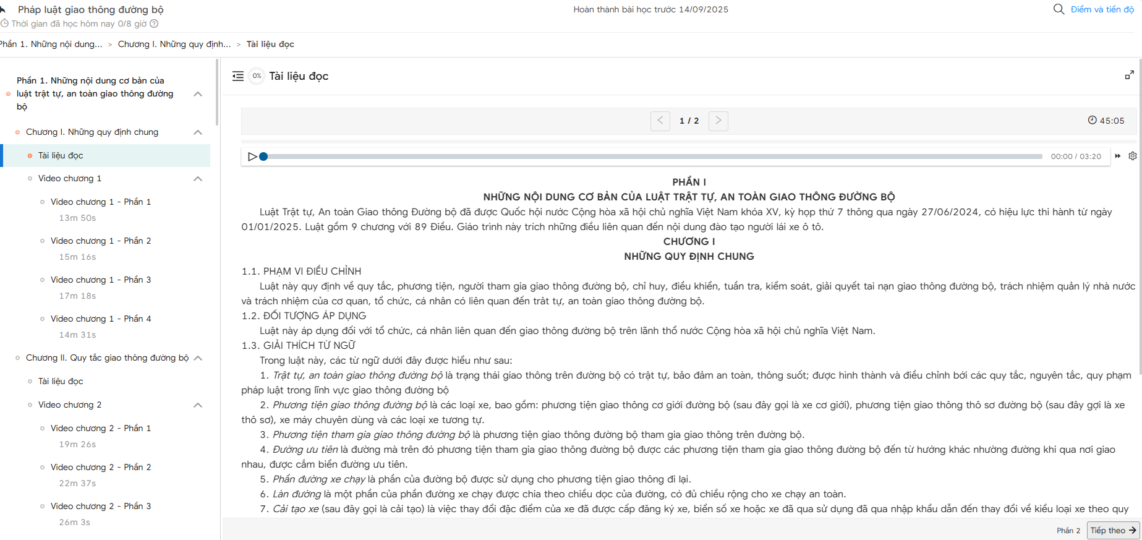
Task: Open Video chương 2 - Phần 2
Action: coord(101,467)
